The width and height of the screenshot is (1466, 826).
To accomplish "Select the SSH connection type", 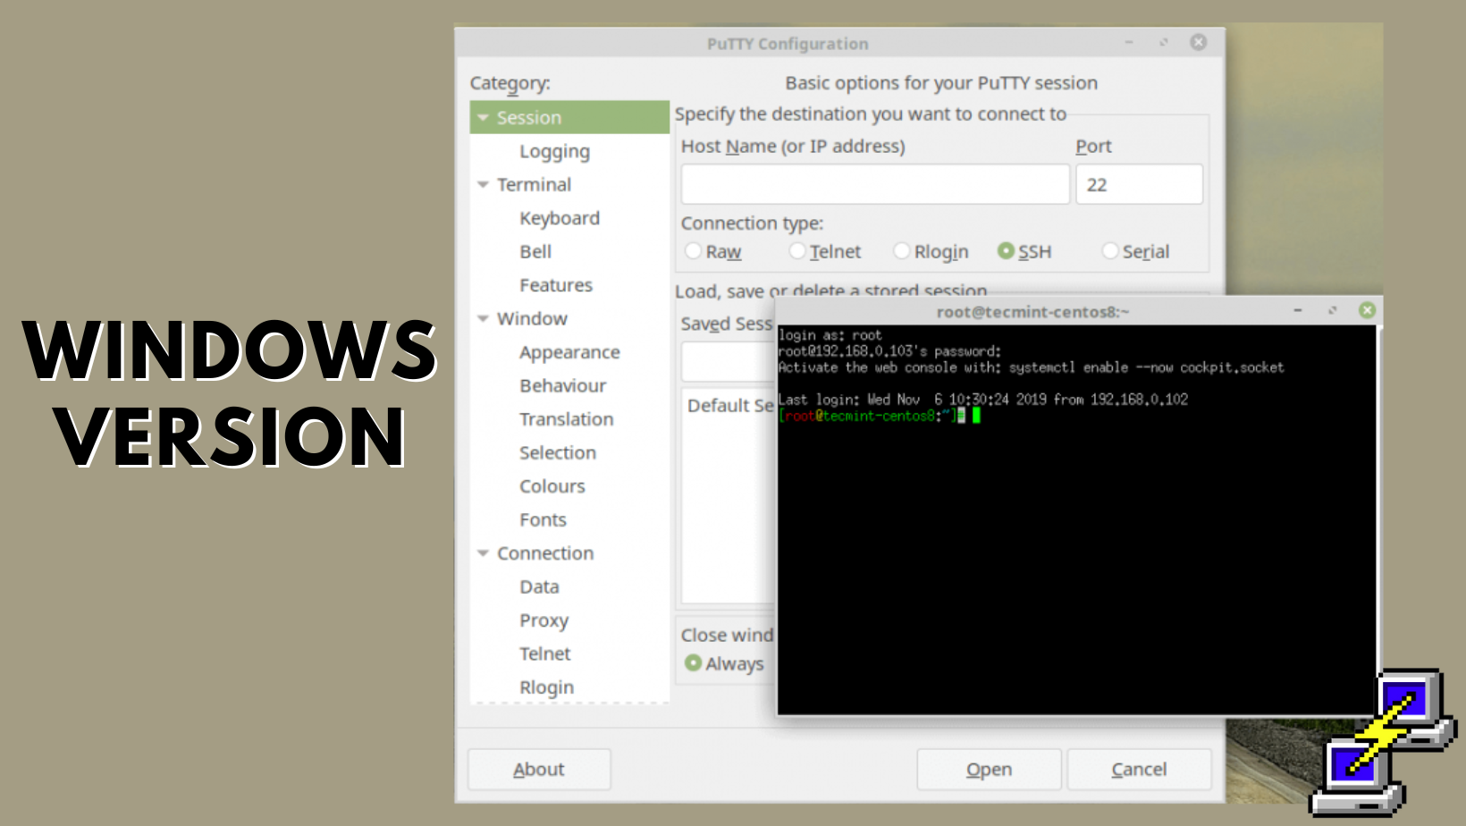I will point(1007,251).
